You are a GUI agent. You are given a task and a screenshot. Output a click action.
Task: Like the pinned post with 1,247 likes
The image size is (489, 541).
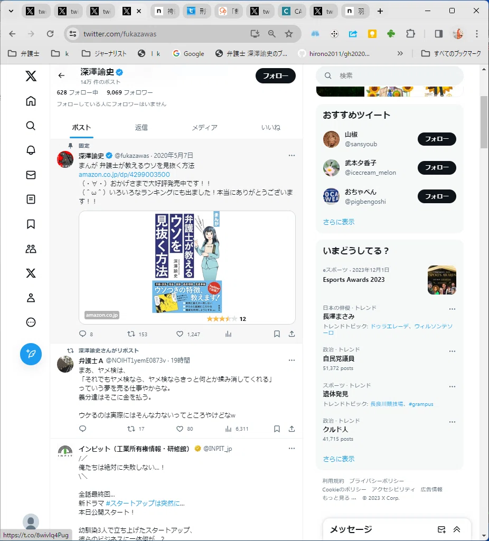pyautogui.click(x=180, y=334)
